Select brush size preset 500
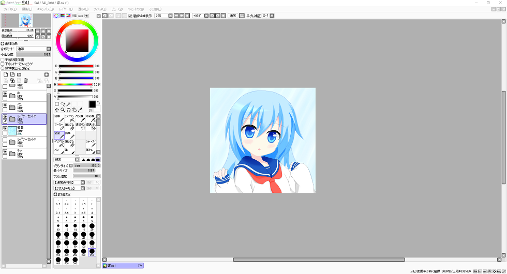The image size is (507, 274). (x=75, y=261)
